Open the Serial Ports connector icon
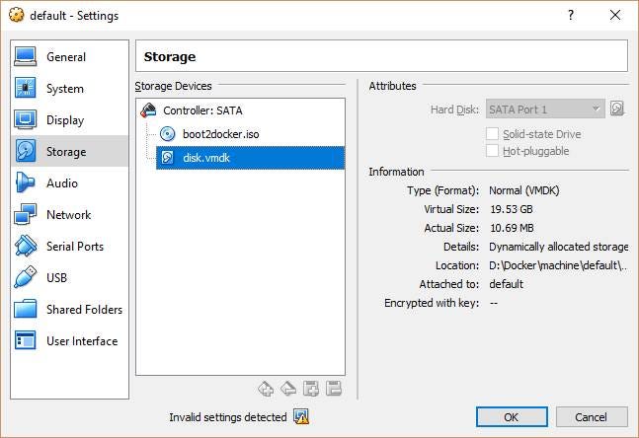The image size is (639, 438). [x=26, y=246]
